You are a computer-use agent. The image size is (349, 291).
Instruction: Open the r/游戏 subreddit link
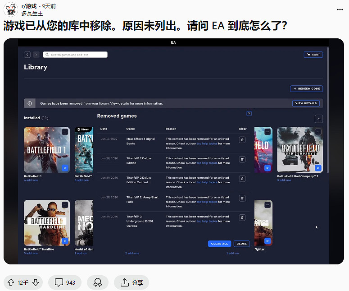point(29,6)
